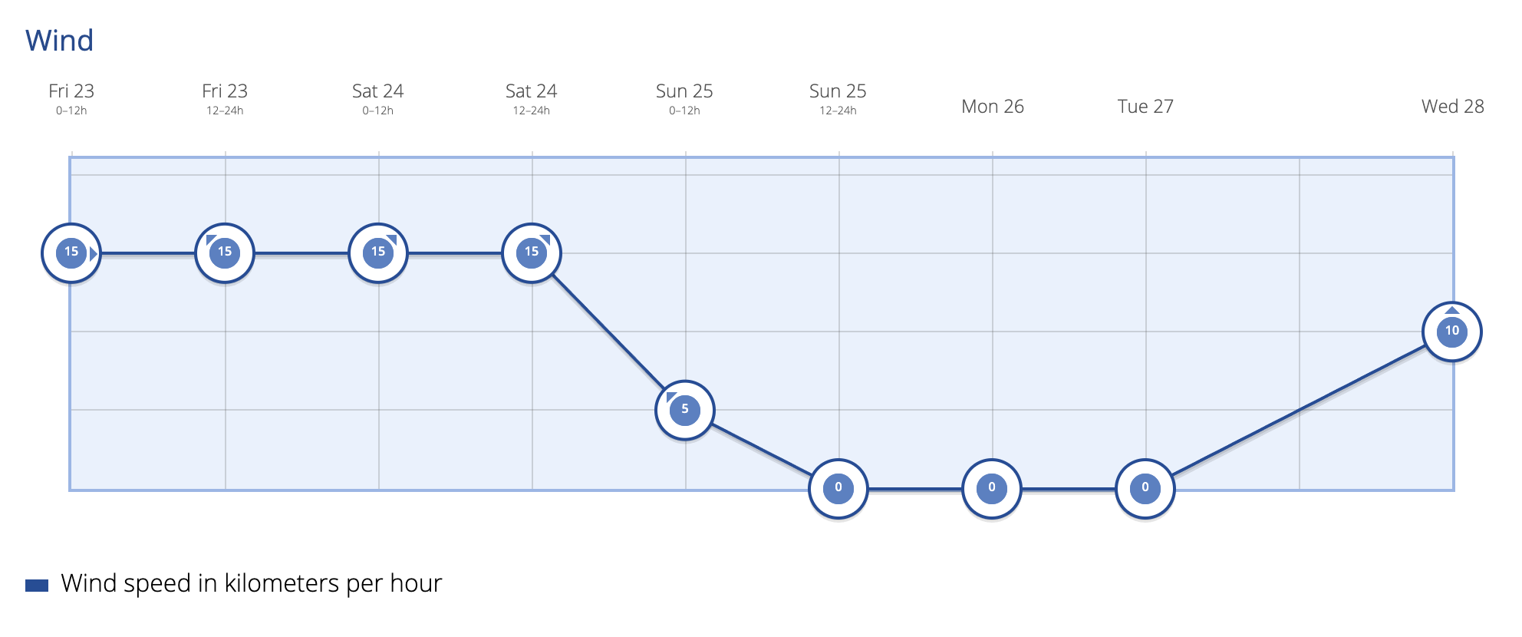1522x637 pixels.
Task: Click the Sat 24 0–12h wind marker
Action: tap(378, 253)
